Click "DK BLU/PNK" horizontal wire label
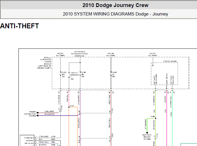The height and width of the screenshot is (146, 197). click(50, 114)
